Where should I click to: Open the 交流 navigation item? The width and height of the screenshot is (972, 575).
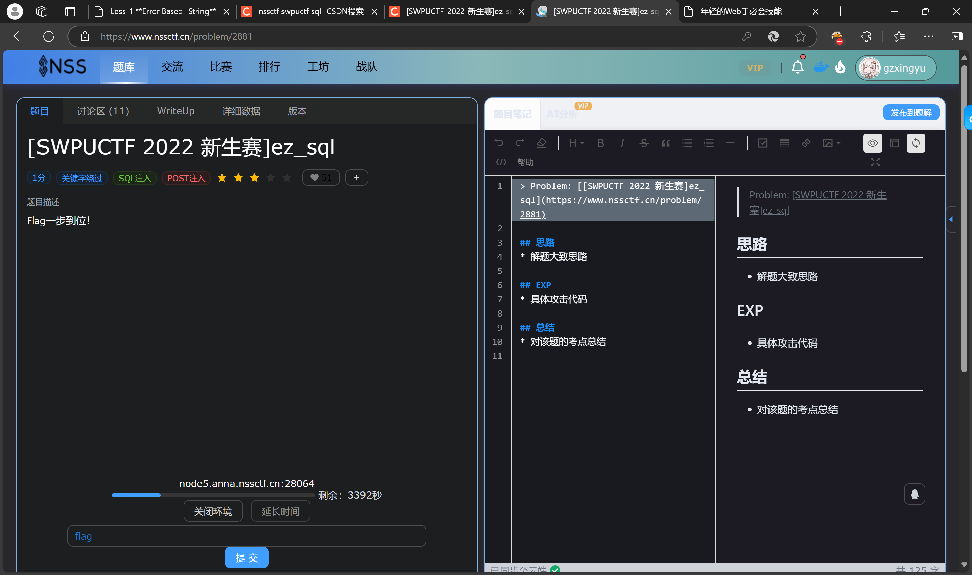click(172, 66)
